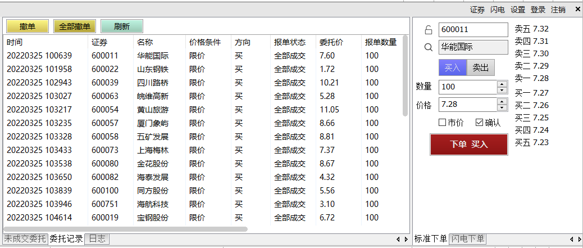Click the 数量 quantity input field
Image resolution: width=583 pixels, height=248 pixels.
pos(468,87)
